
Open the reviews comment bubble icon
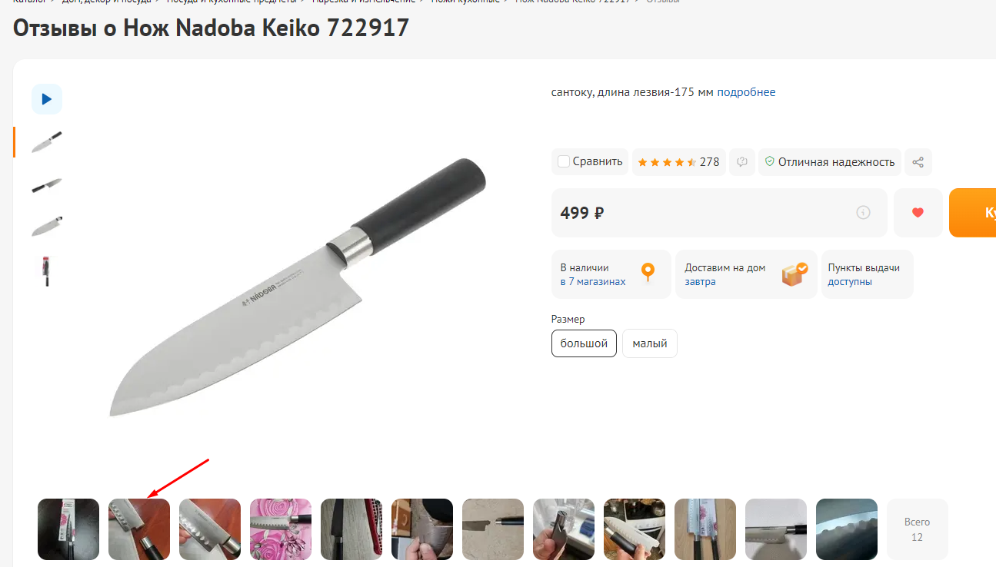click(x=742, y=162)
